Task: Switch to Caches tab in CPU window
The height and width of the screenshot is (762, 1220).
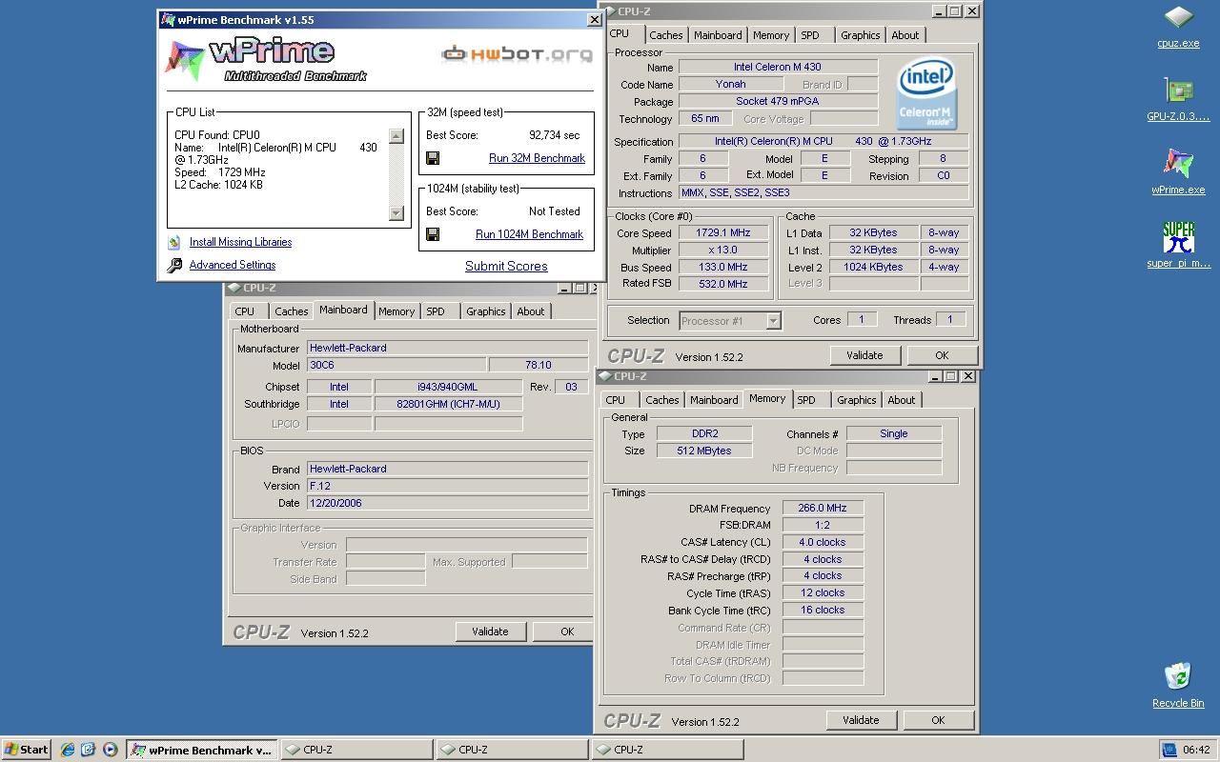Action: point(666,35)
